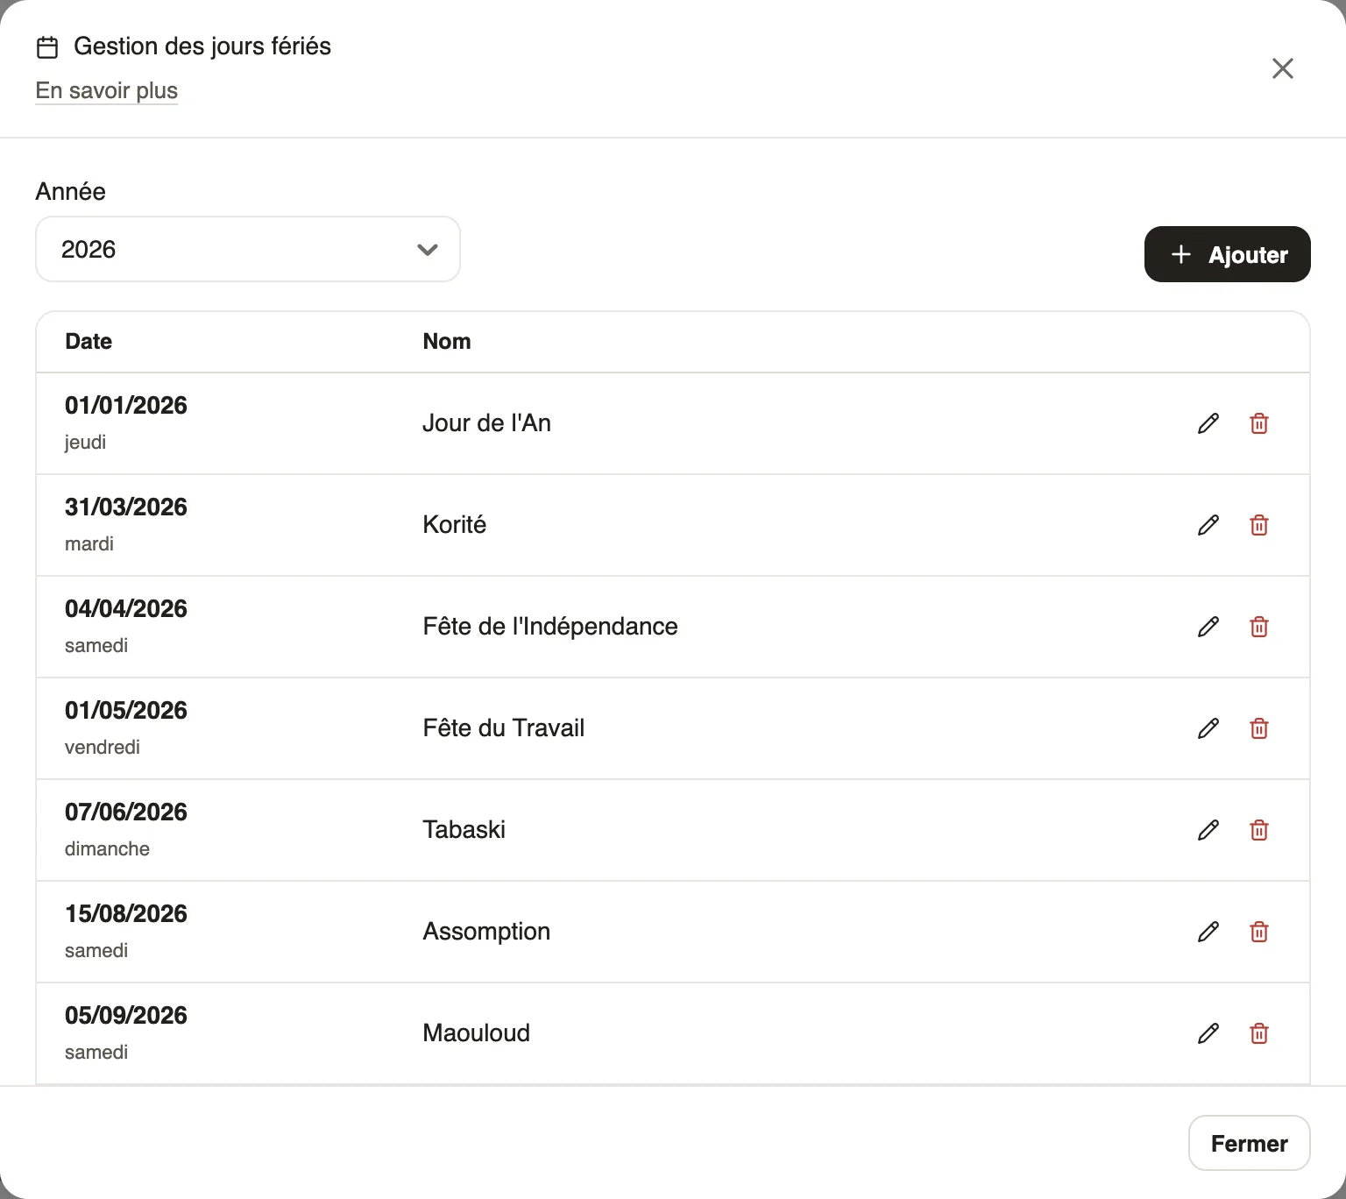Click the jeudi weekday label
This screenshot has height=1199, width=1346.
coord(85,443)
